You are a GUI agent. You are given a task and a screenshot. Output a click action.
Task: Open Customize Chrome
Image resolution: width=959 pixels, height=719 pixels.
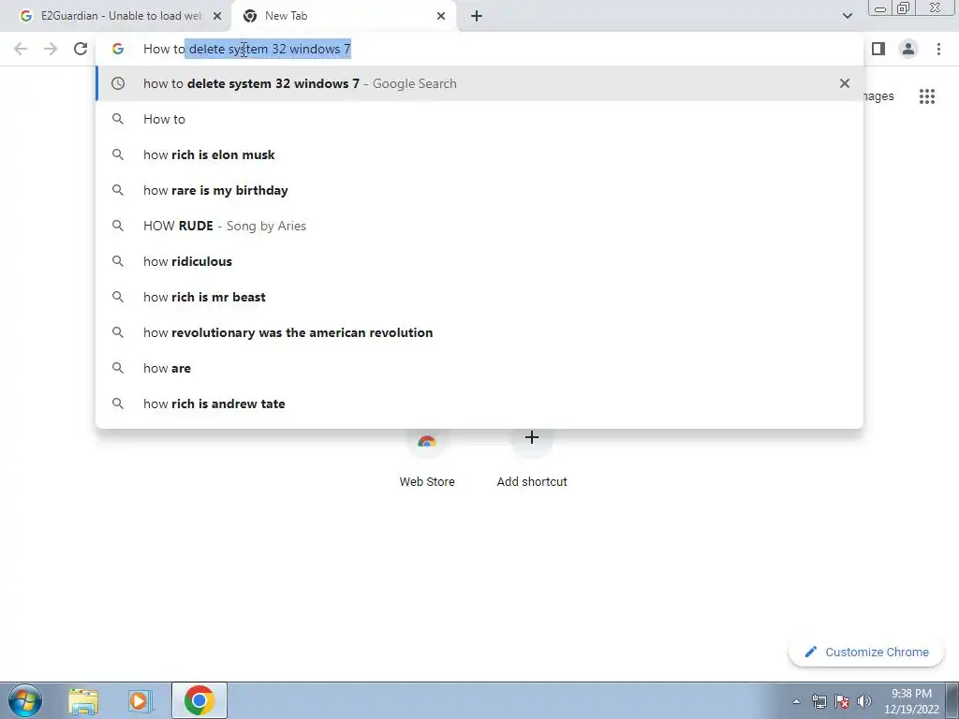coord(866,652)
